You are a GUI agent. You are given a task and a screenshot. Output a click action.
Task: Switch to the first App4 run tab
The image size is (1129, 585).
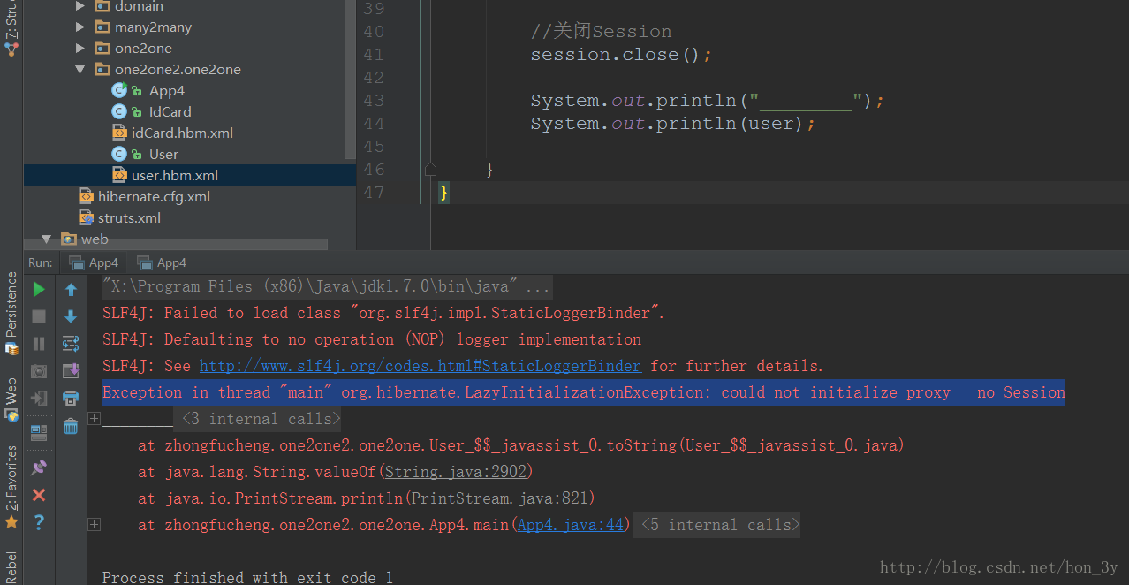coord(94,262)
